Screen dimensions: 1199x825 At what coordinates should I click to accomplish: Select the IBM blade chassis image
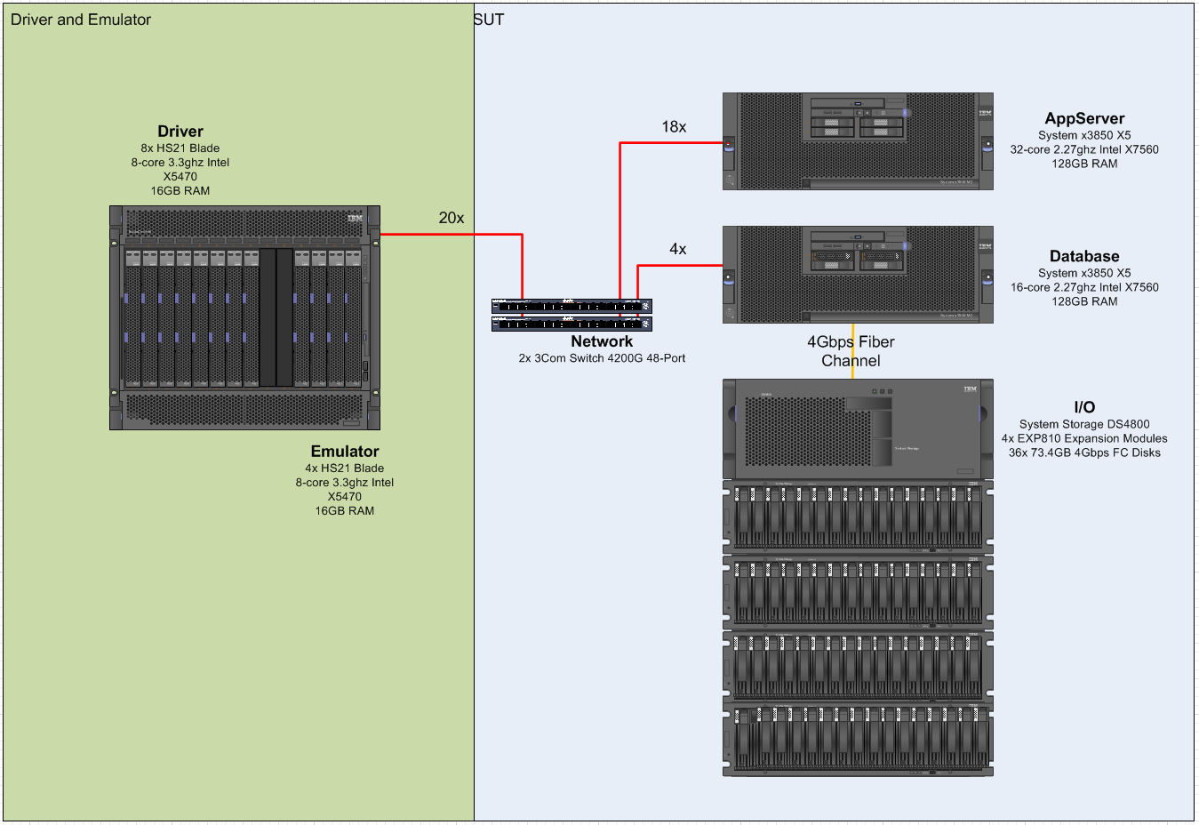(x=244, y=317)
